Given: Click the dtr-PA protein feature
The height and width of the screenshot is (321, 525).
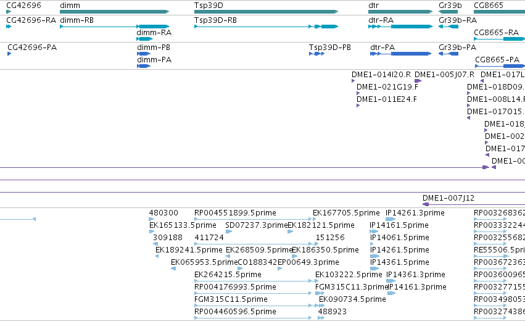Looking at the screenshot, I should [401, 54].
